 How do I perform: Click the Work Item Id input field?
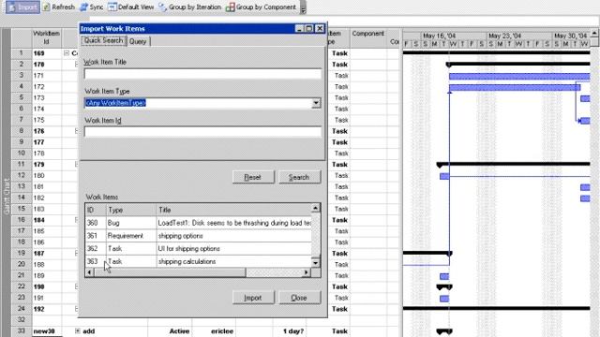pyautogui.click(x=202, y=132)
